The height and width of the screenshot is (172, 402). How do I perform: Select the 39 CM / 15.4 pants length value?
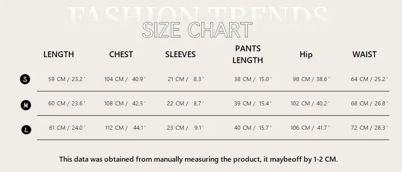coord(253,104)
